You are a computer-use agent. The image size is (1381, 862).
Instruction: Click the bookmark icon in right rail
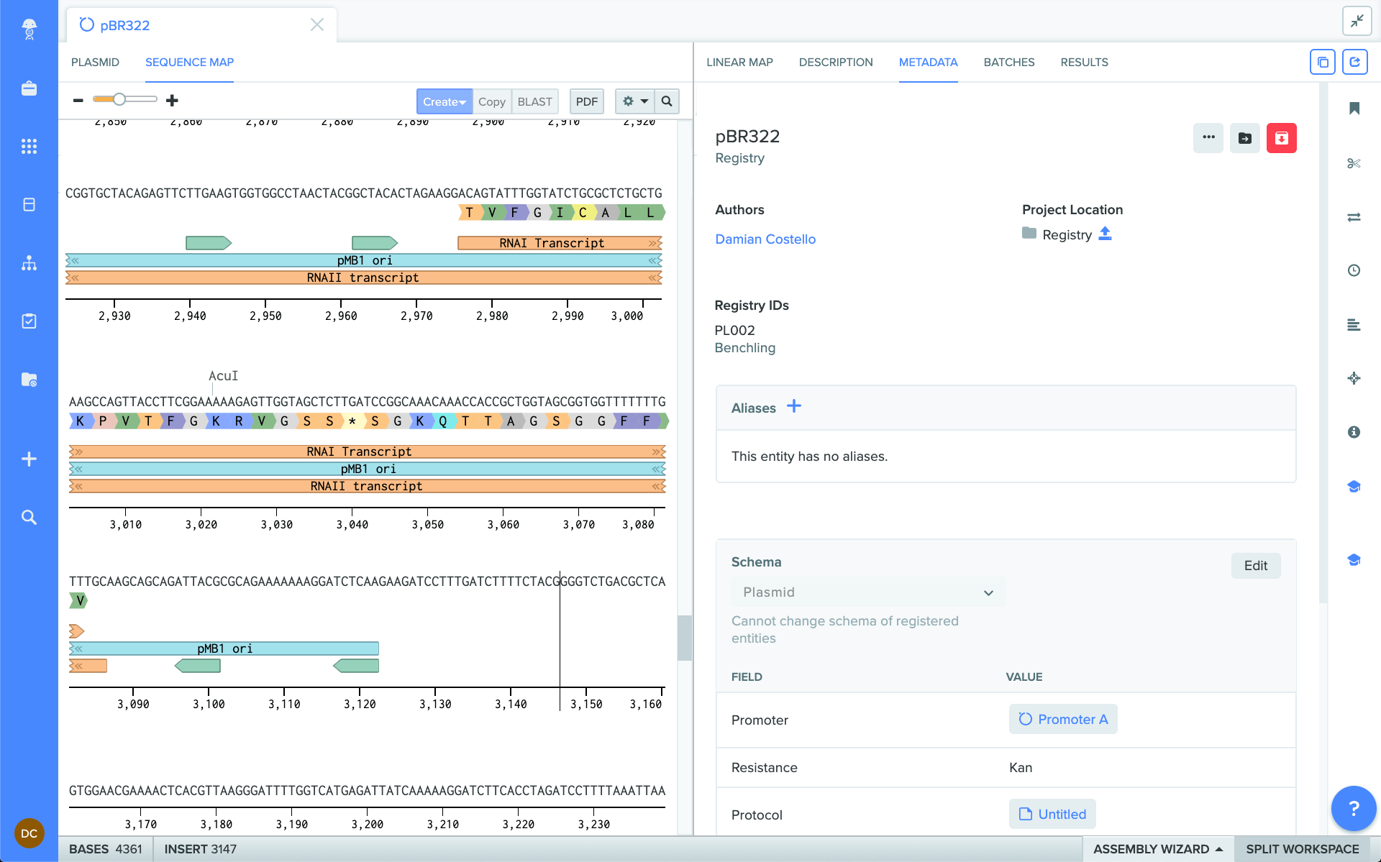click(x=1354, y=109)
